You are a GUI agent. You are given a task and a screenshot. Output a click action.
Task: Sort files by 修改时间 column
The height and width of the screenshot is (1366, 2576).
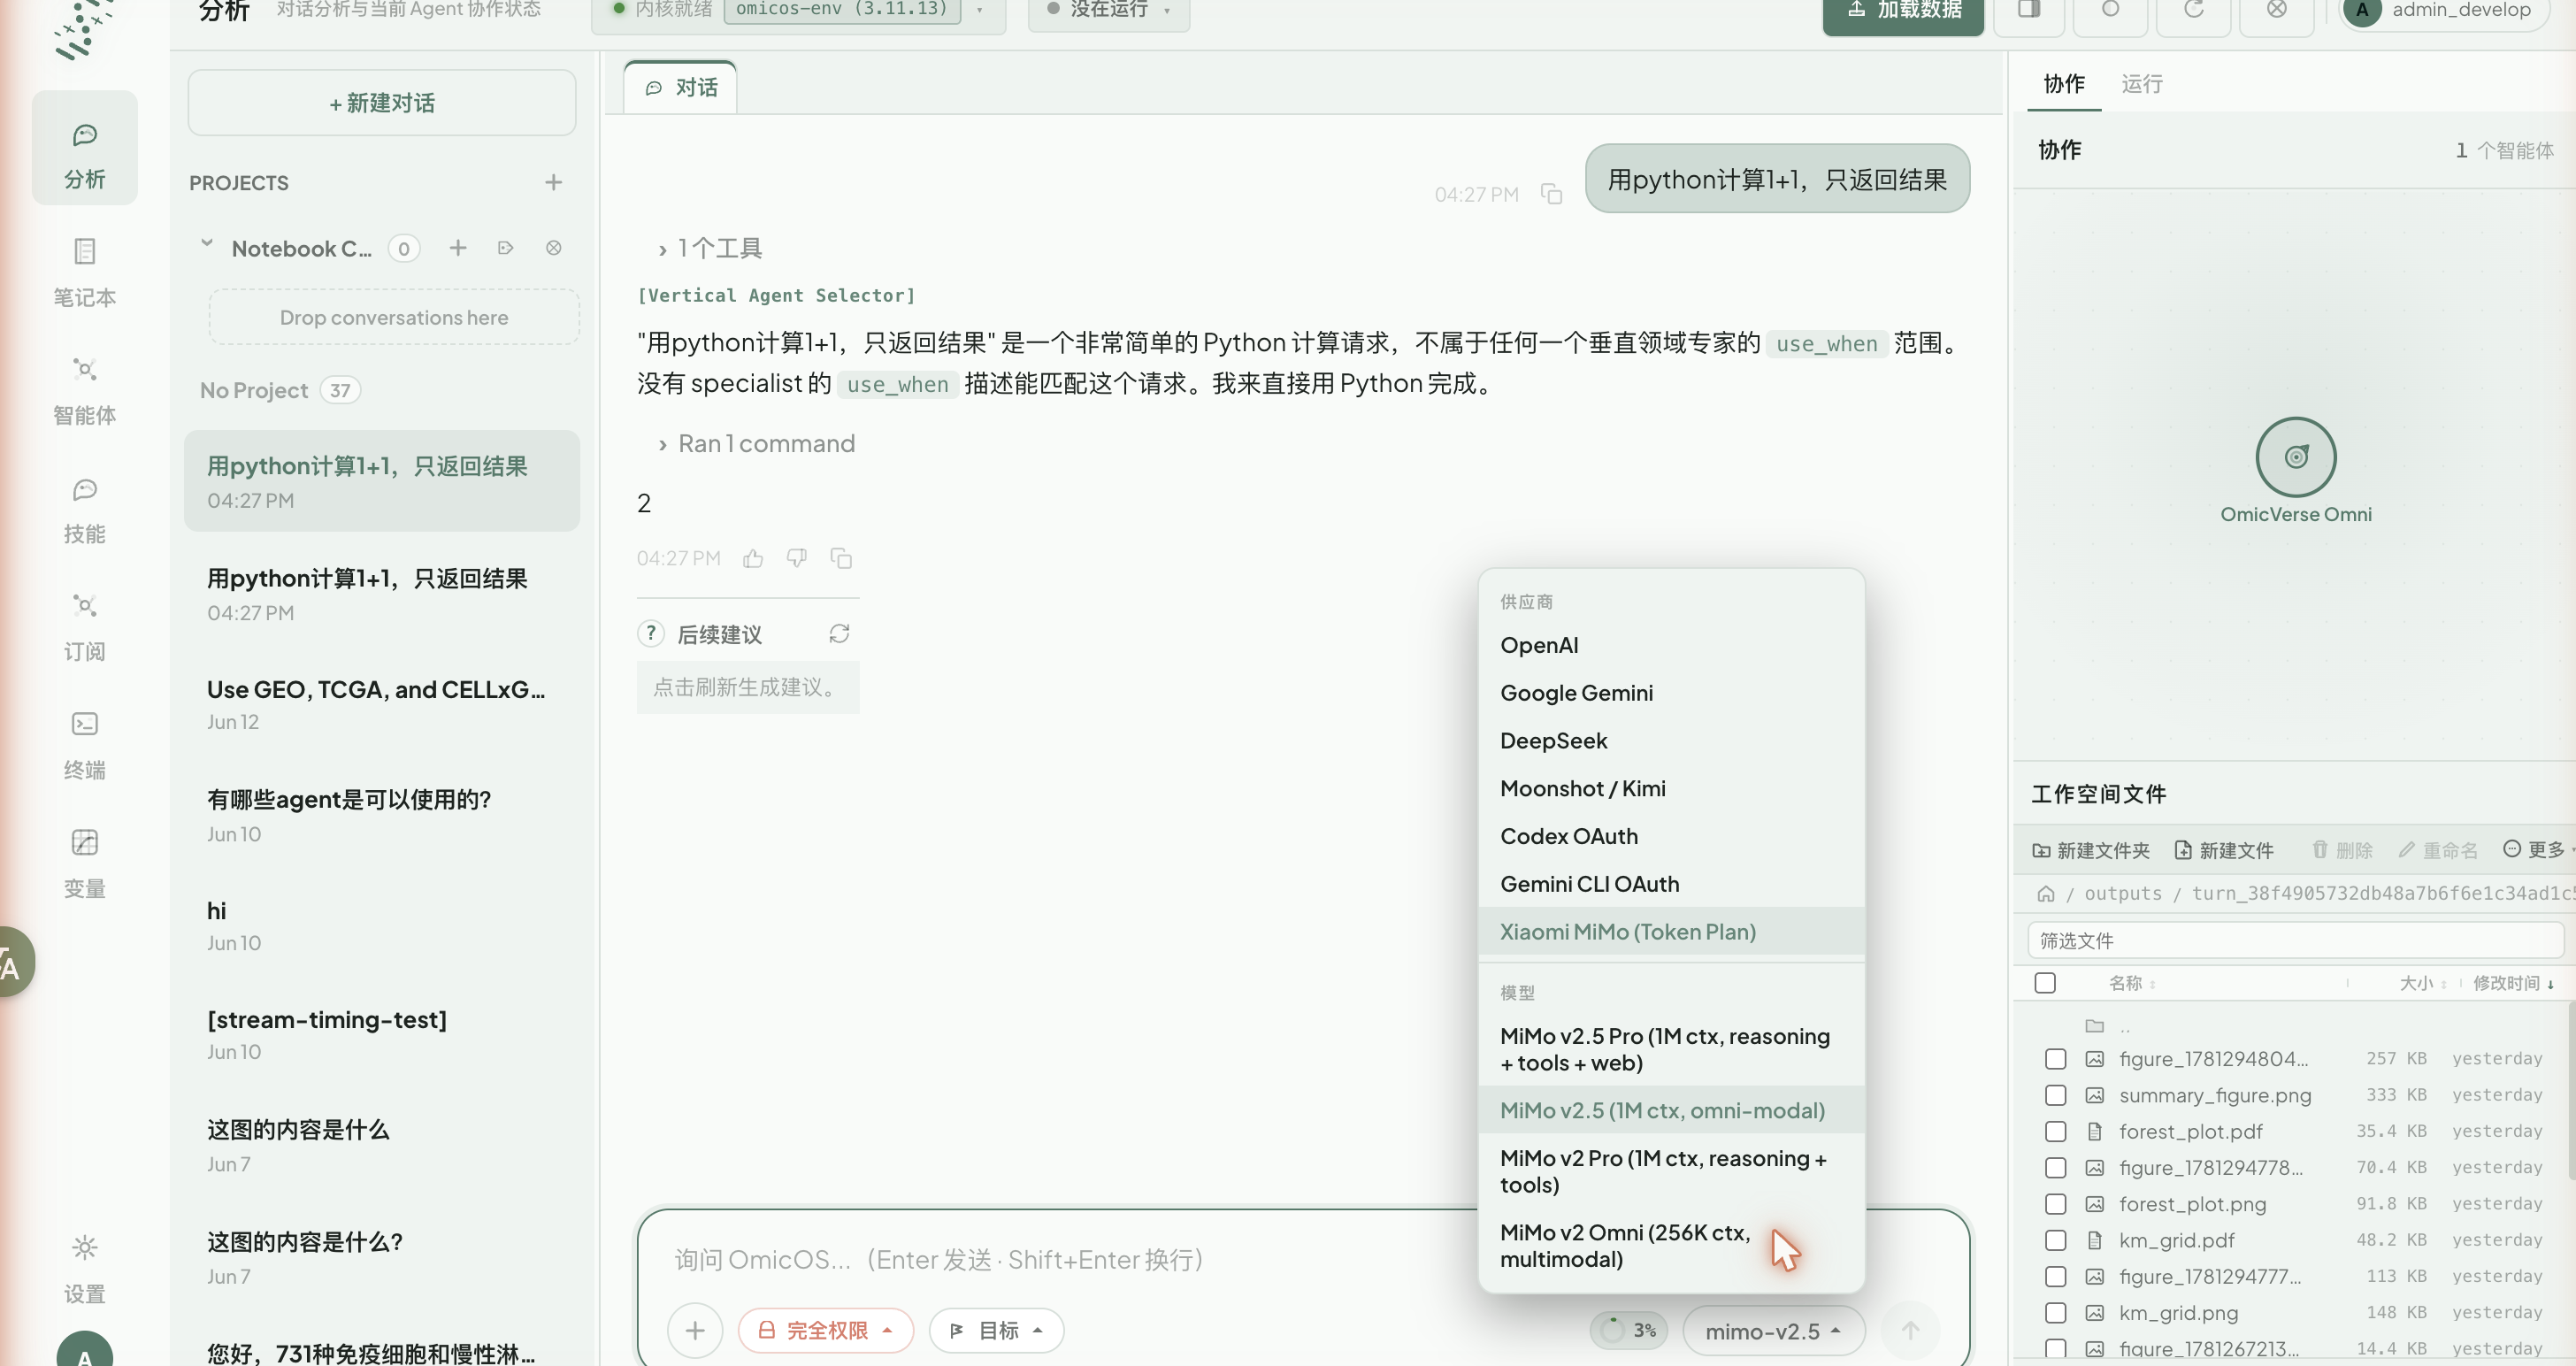click(2513, 983)
